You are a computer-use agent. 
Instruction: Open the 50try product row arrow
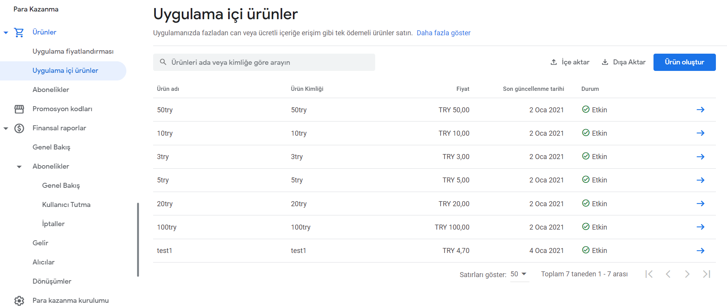[x=701, y=110]
